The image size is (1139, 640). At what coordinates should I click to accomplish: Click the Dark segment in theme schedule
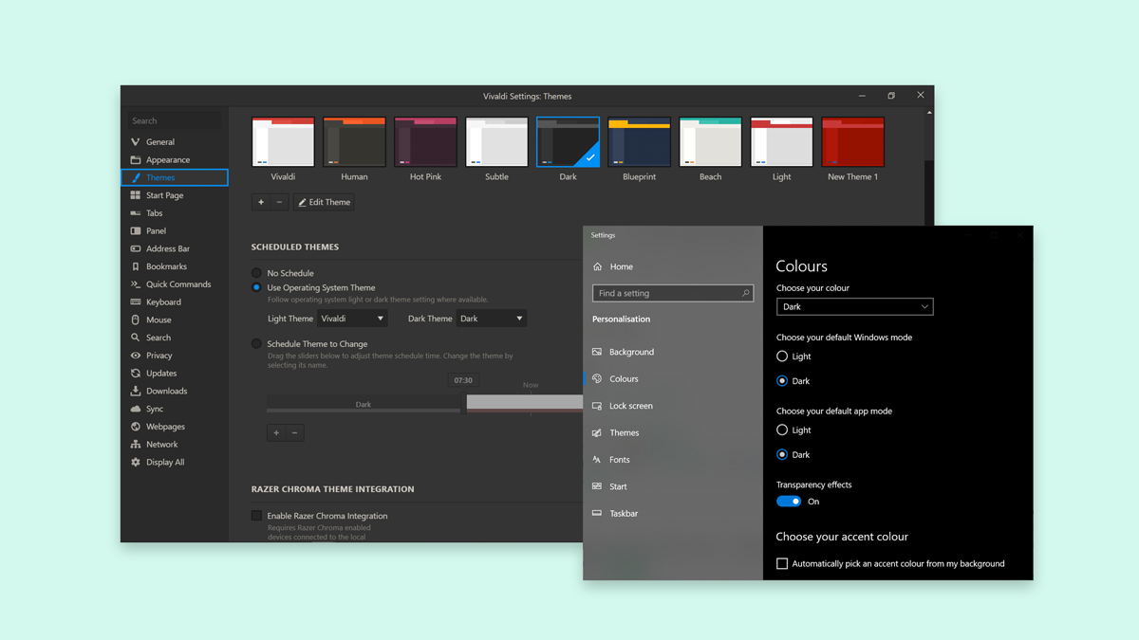coord(364,405)
